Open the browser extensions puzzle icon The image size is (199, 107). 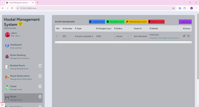[185, 8]
